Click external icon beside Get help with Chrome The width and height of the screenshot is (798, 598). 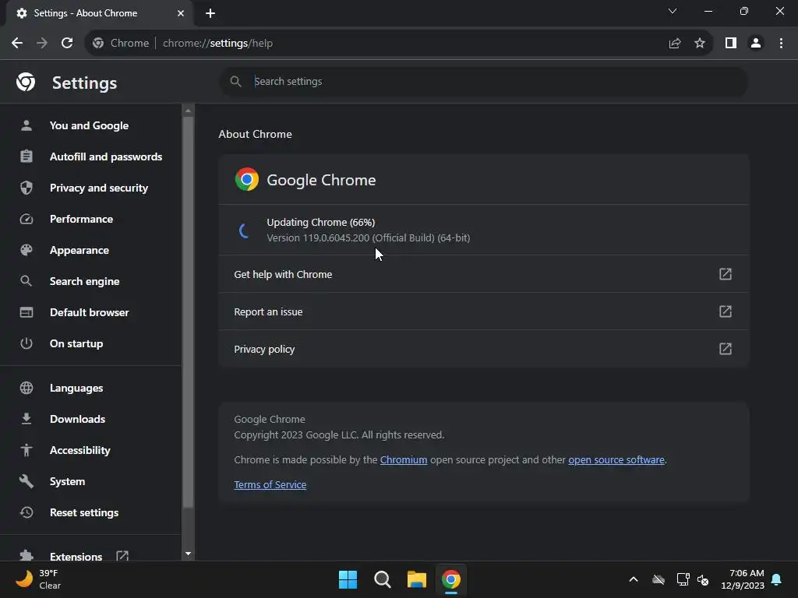coord(726,274)
